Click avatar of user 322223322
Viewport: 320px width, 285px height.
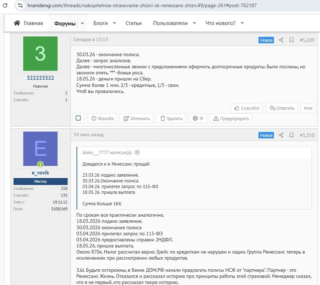tap(40, 54)
